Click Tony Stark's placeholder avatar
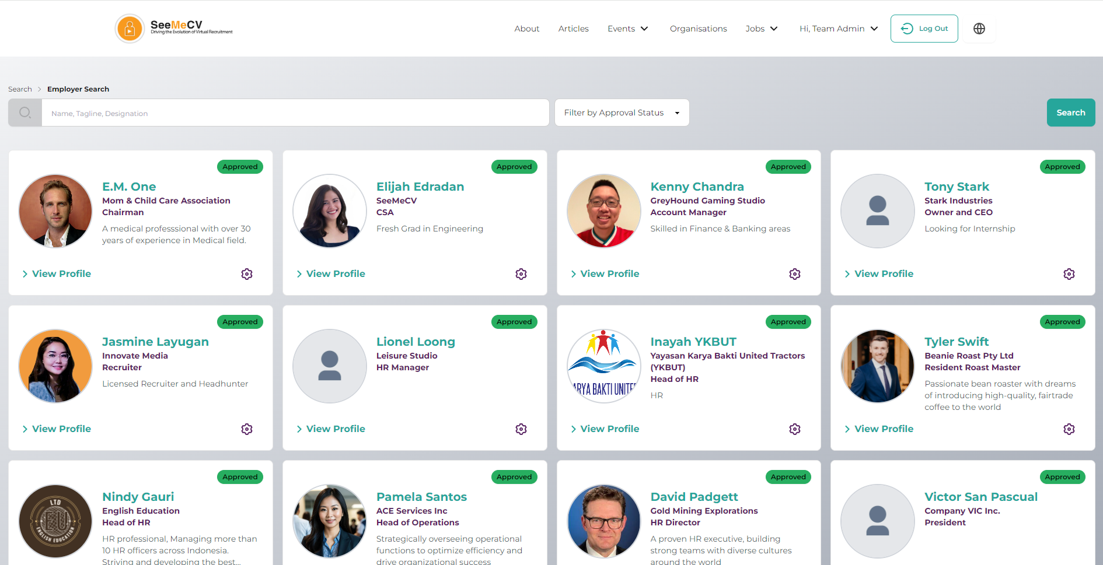 tap(878, 211)
